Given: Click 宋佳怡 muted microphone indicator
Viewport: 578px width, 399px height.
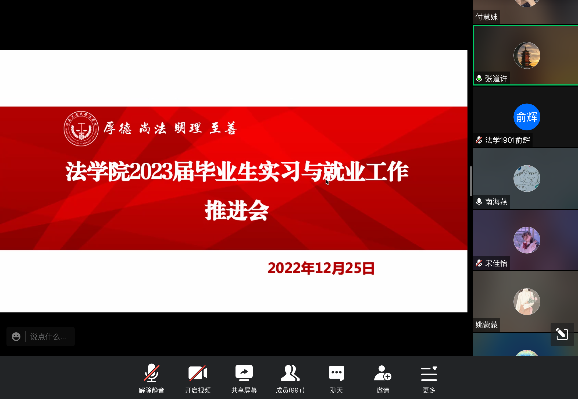Looking at the screenshot, I should tap(479, 263).
